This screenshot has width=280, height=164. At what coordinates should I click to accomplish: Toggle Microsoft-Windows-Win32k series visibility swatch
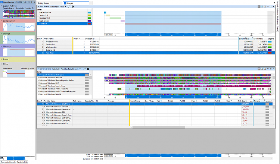point(87,94)
